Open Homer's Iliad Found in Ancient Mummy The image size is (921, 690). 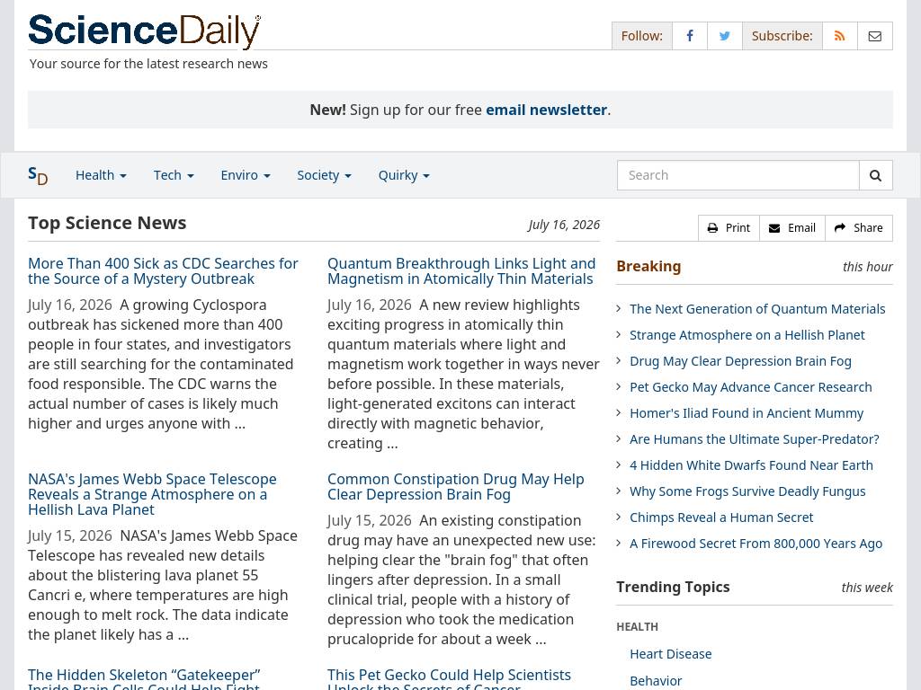point(747,413)
